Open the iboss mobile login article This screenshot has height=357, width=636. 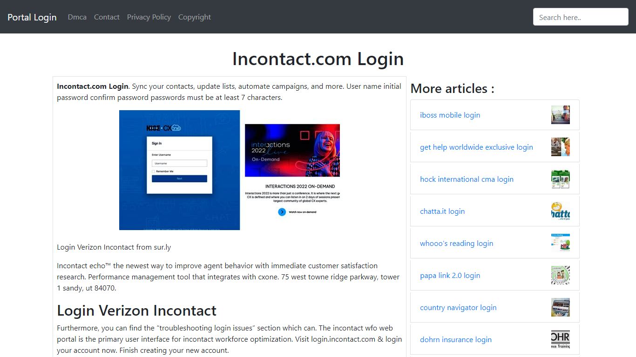pyautogui.click(x=450, y=115)
